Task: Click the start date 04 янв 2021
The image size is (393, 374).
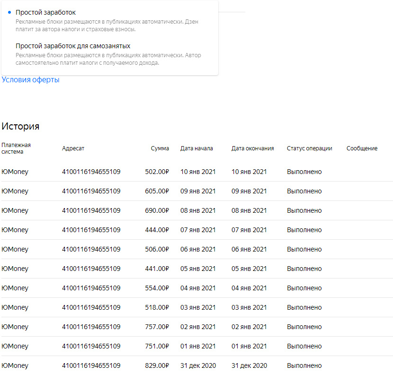Action: pyautogui.click(x=198, y=288)
